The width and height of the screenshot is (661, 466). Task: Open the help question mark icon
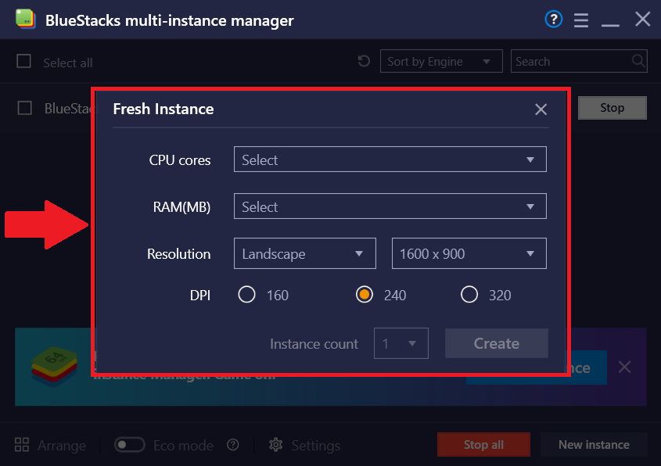554,20
